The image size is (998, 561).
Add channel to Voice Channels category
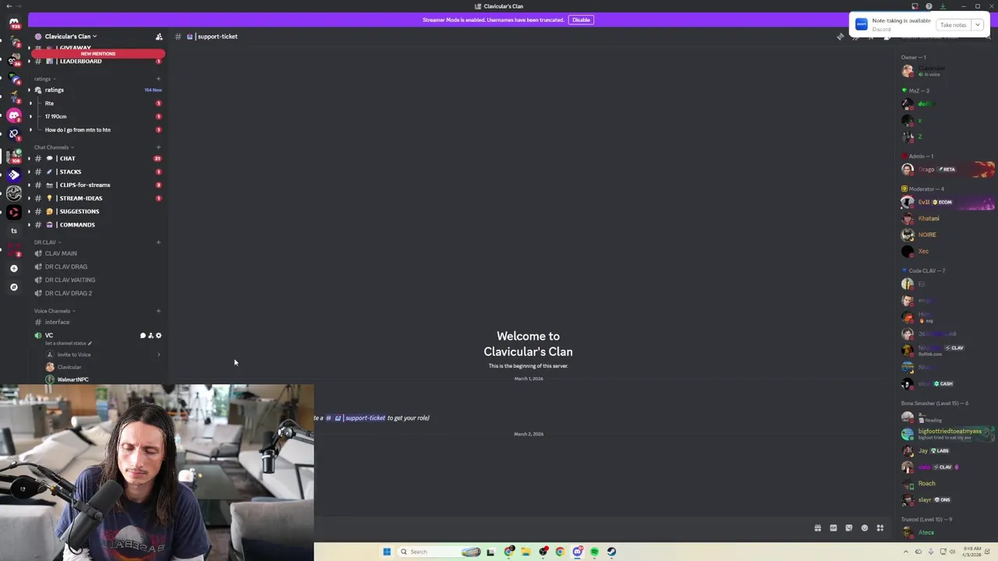(158, 311)
